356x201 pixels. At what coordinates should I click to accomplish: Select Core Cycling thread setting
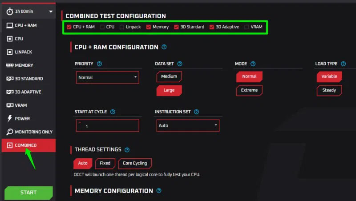(x=135, y=163)
